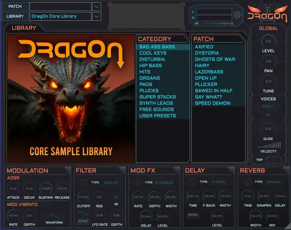Click the Dragon logo at top right
This screenshot has width=291, height=230.
pyautogui.click(x=268, y=13)
